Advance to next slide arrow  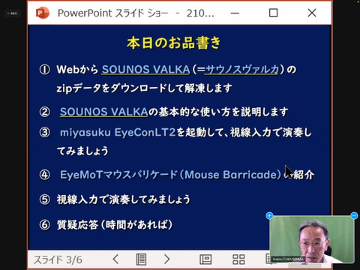166,259
